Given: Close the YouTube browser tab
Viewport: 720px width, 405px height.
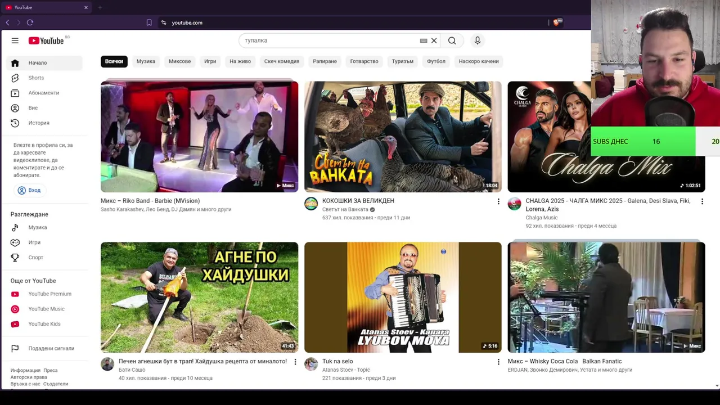Looking at the screenshot, I should click(x=86, y=7).
